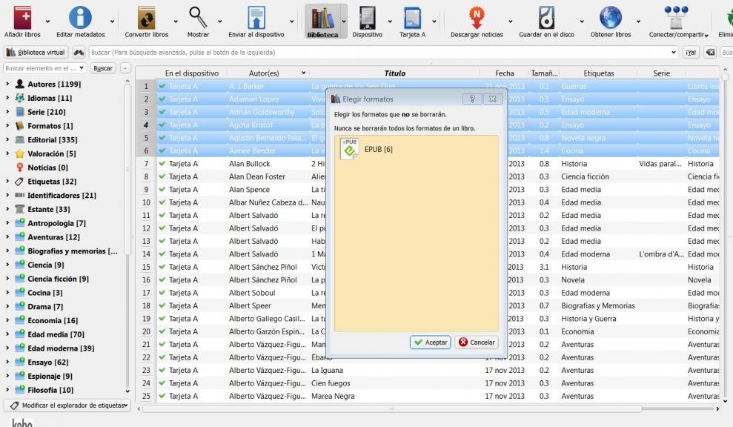
Task: Click the Descargar noticias icon
Action: click(477, 17)
